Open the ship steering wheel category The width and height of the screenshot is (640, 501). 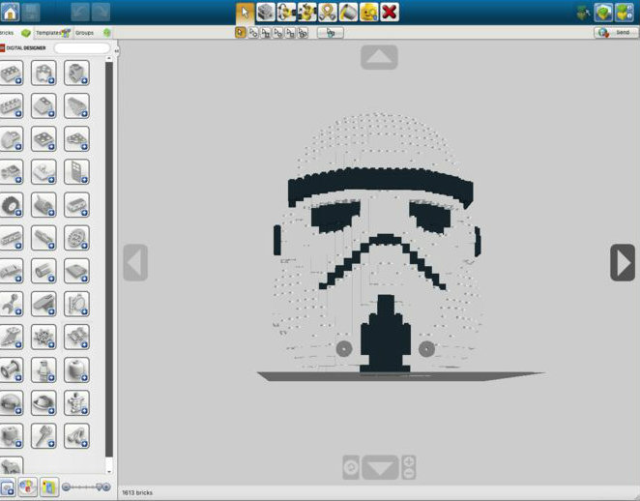pyautogui.click(x=44, y=338)
